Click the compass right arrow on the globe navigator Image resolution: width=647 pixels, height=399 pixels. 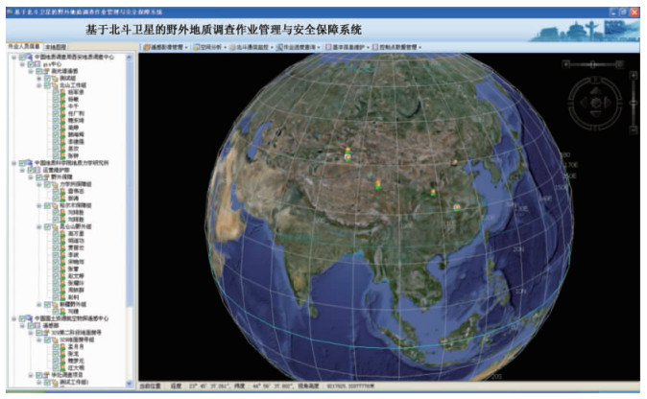[x=607, y=103]
